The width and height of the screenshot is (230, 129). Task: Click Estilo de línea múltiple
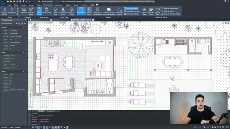170,9
